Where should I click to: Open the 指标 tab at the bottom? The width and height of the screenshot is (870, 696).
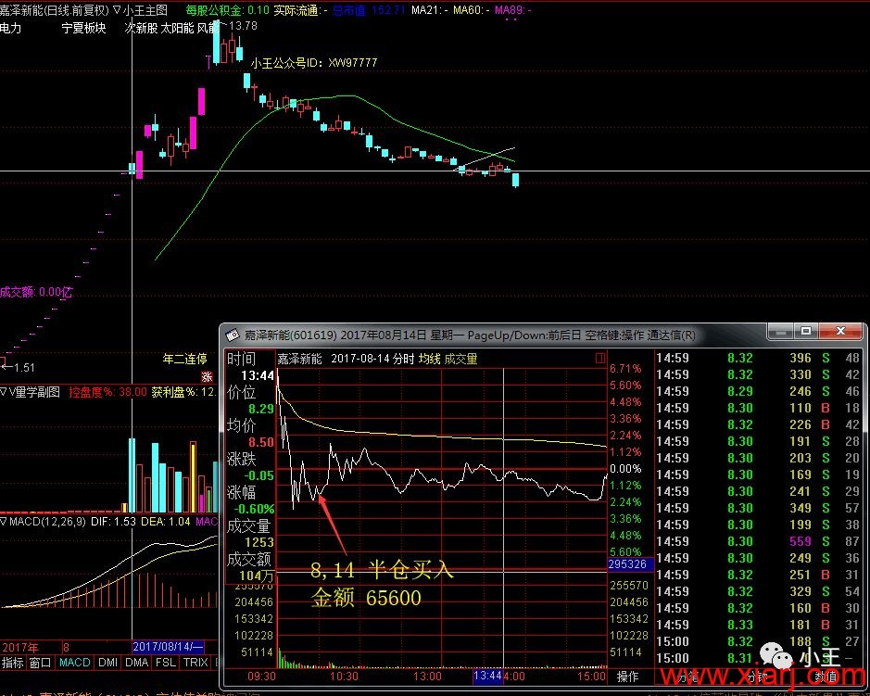click(12, 663)
